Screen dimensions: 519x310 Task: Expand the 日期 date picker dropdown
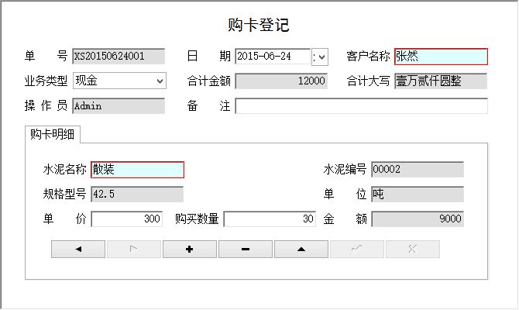coord(321,57)
